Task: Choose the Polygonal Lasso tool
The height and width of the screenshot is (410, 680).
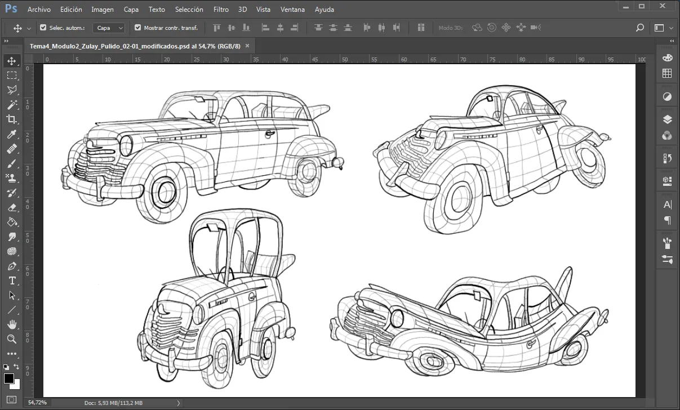Action: point(11,90)
